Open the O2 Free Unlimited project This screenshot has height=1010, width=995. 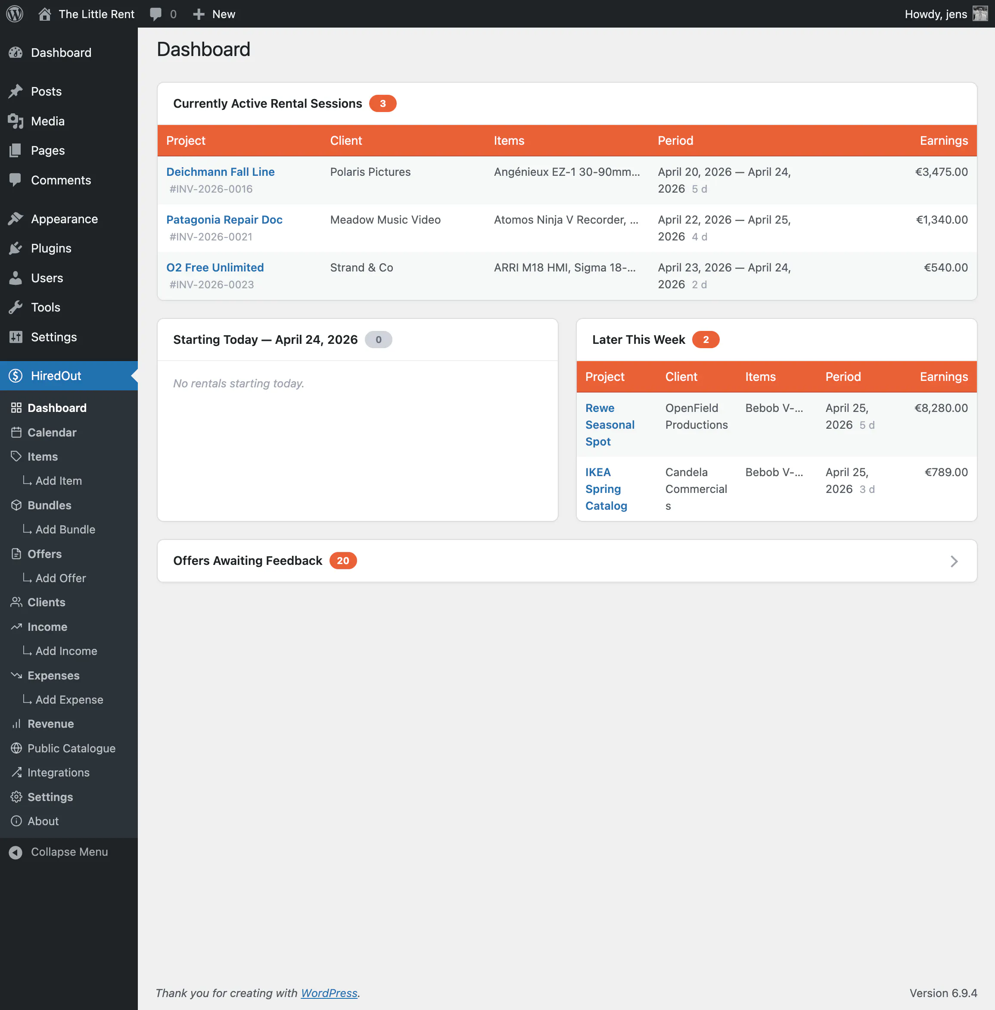coord(215,268)
